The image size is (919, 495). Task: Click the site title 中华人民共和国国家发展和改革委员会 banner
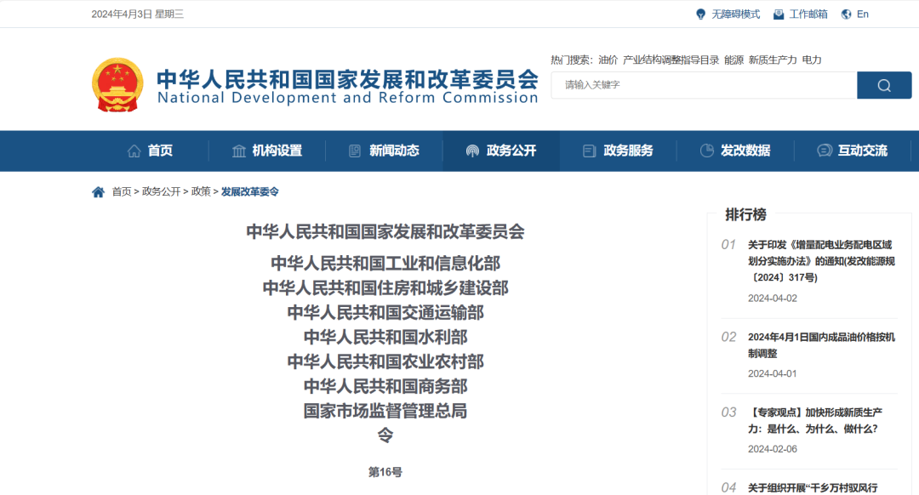tap(347, 86)
